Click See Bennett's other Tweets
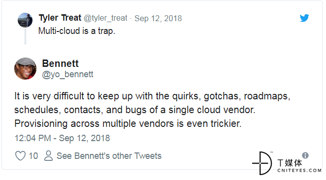 (109, 156)
